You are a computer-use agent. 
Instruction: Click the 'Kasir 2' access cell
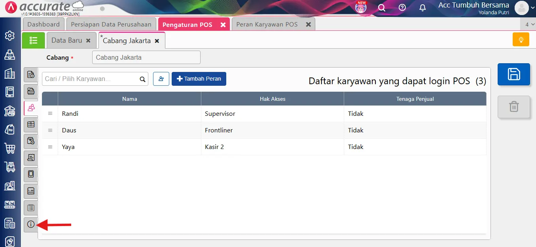tap(273, 147)
